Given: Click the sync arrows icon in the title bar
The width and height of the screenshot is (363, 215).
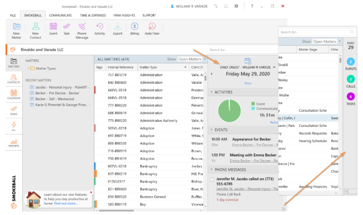Looking at the screenshot, I should pos(216,6).
